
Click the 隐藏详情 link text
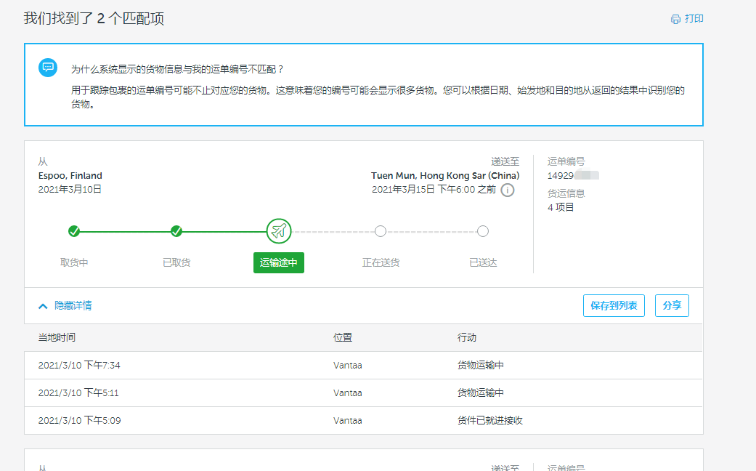[73, 305]
